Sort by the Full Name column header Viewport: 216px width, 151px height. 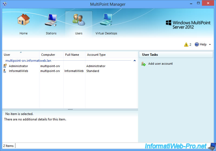74,55
